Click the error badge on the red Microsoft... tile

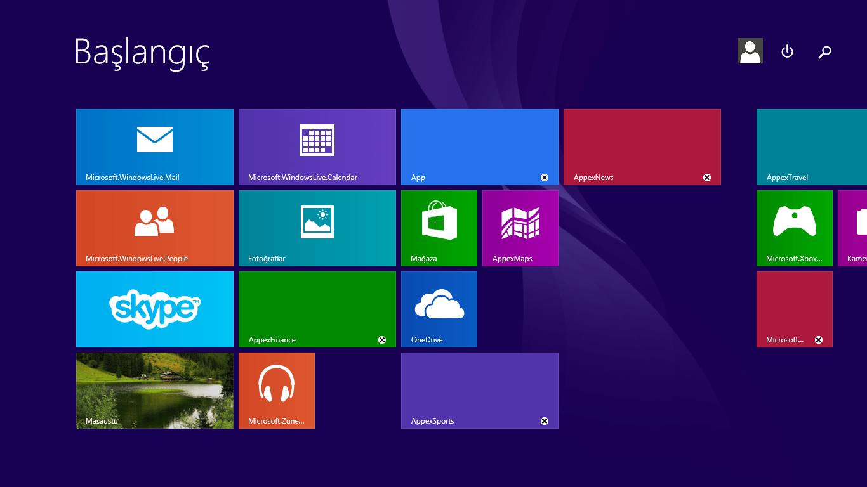click(819, 340)
